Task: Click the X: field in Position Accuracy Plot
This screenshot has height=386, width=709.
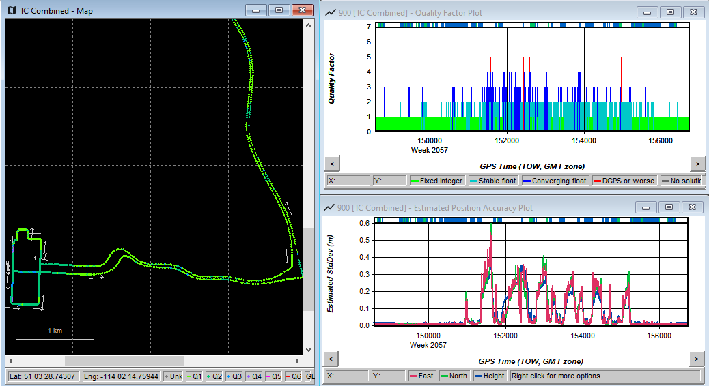Action: click(347, 376)
